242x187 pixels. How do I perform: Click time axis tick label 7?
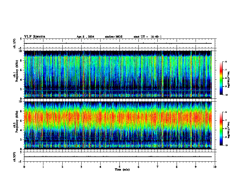coord(158,167)
